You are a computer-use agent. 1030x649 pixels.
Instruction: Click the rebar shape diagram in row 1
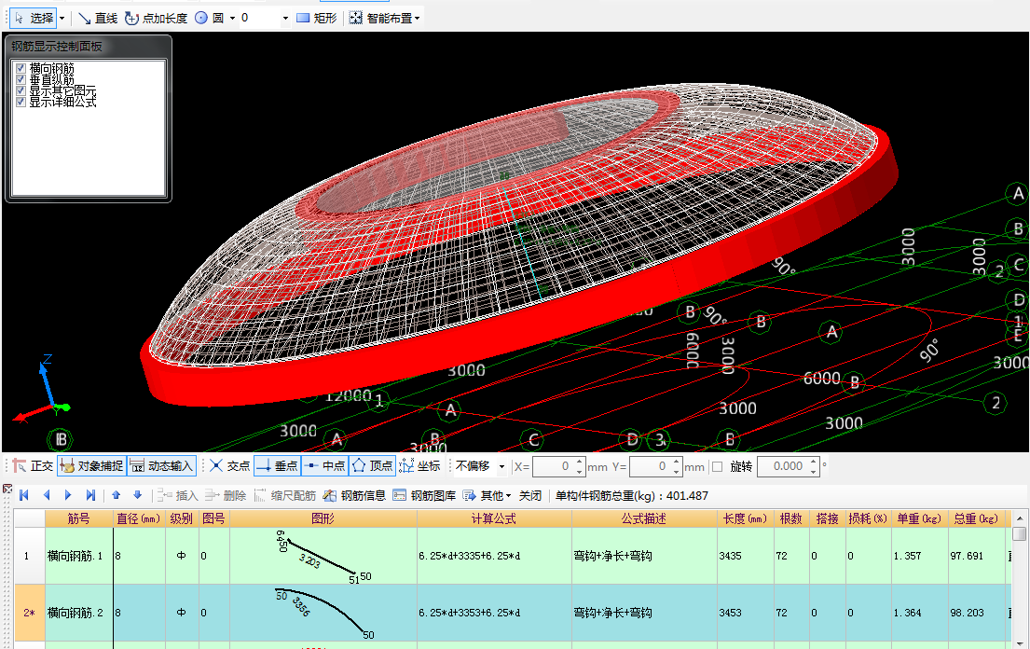(x=323, y=556)
